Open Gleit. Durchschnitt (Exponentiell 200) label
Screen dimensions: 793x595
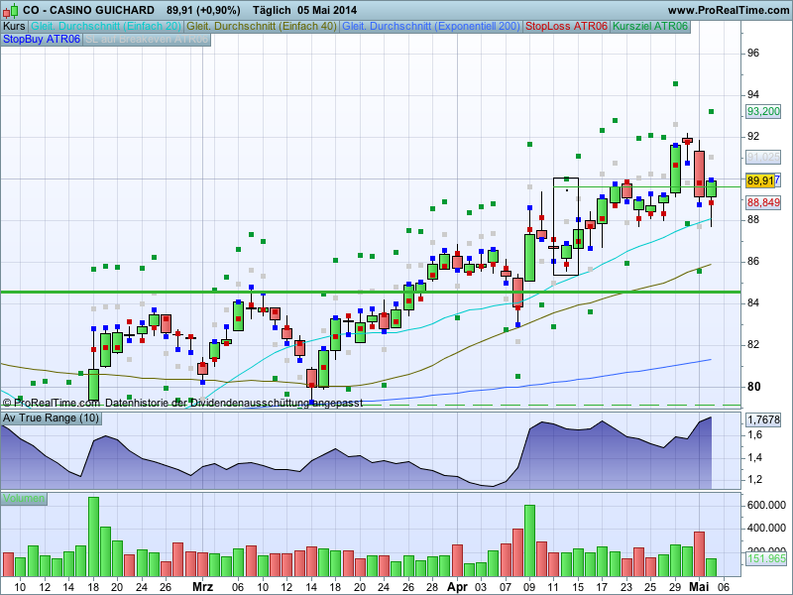[431, 27]
